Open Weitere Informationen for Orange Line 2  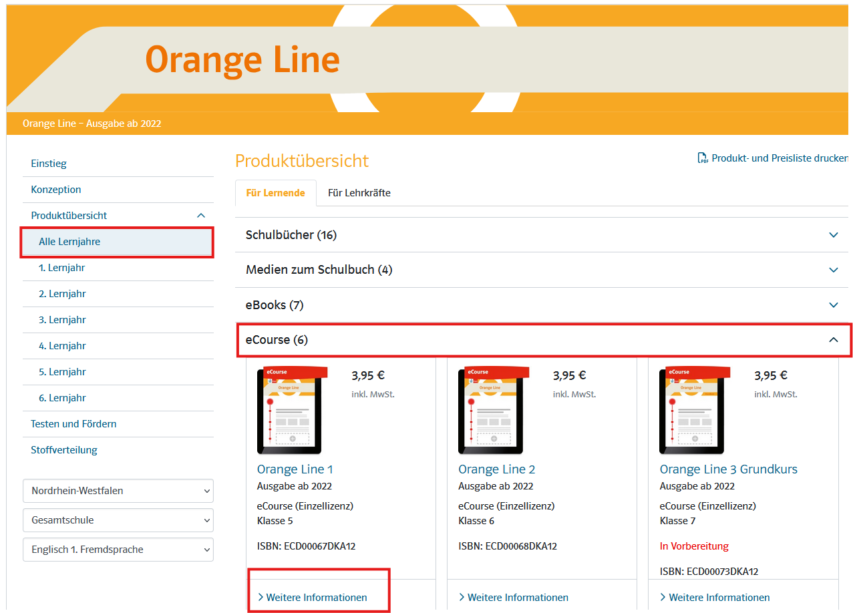517,598
